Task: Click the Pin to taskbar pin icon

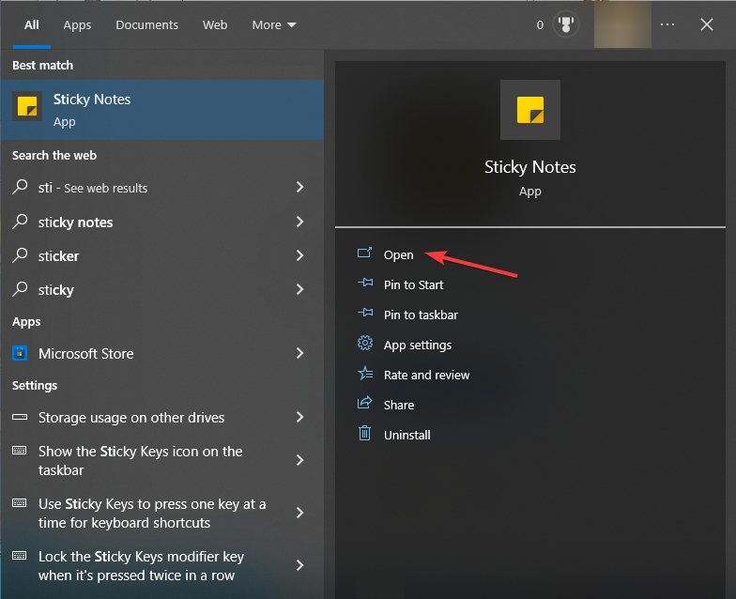Action: tap(365, 313)
